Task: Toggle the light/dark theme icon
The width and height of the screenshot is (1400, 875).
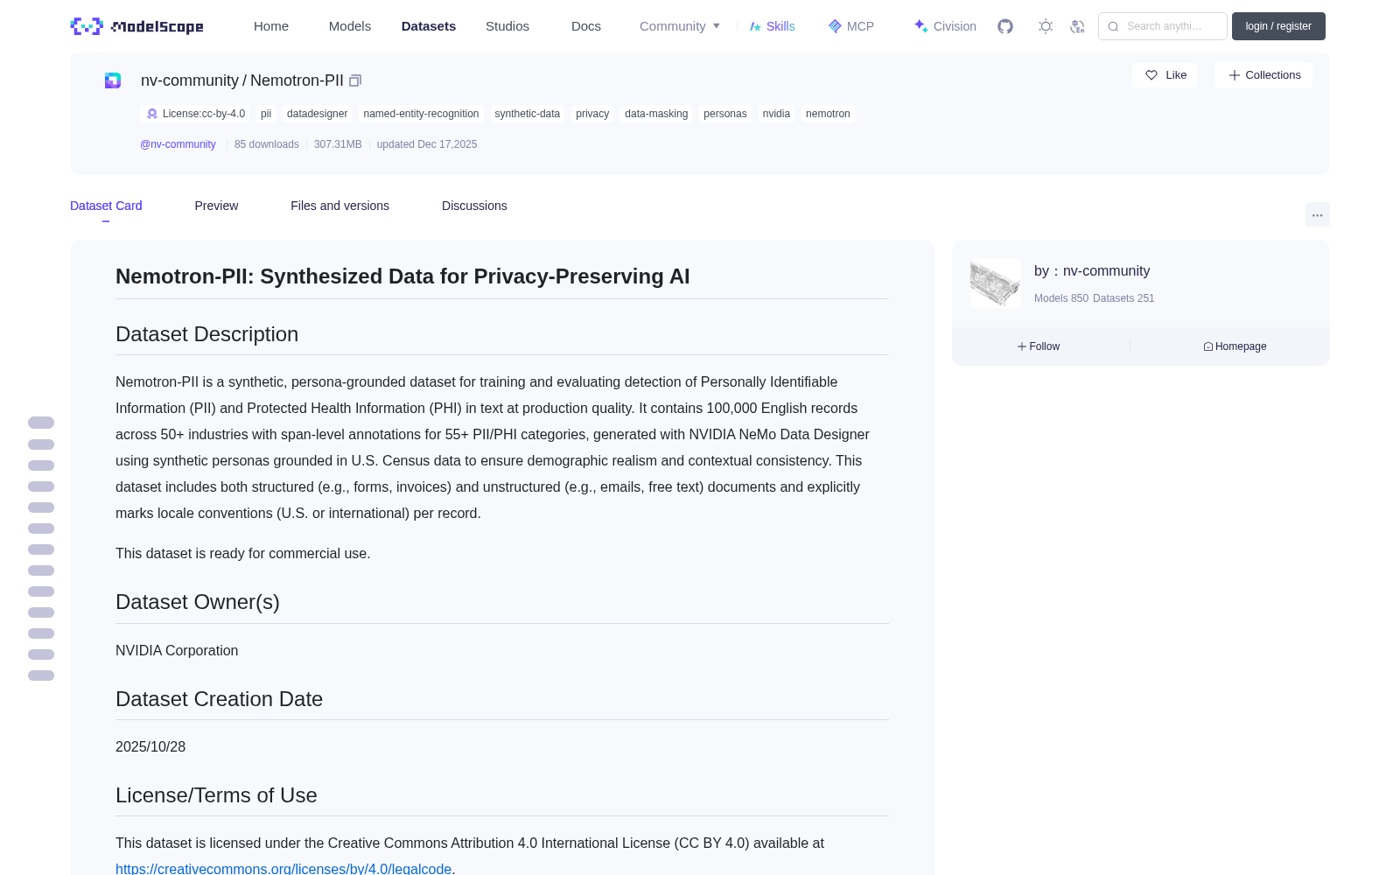Action: click(x=1046, y=26)
